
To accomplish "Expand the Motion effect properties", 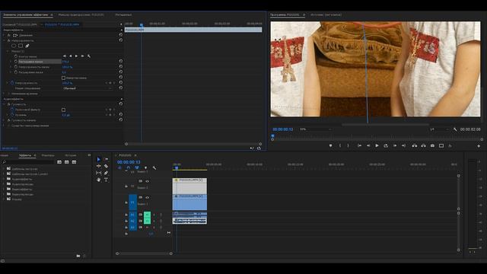I will (x=4, y=35).
